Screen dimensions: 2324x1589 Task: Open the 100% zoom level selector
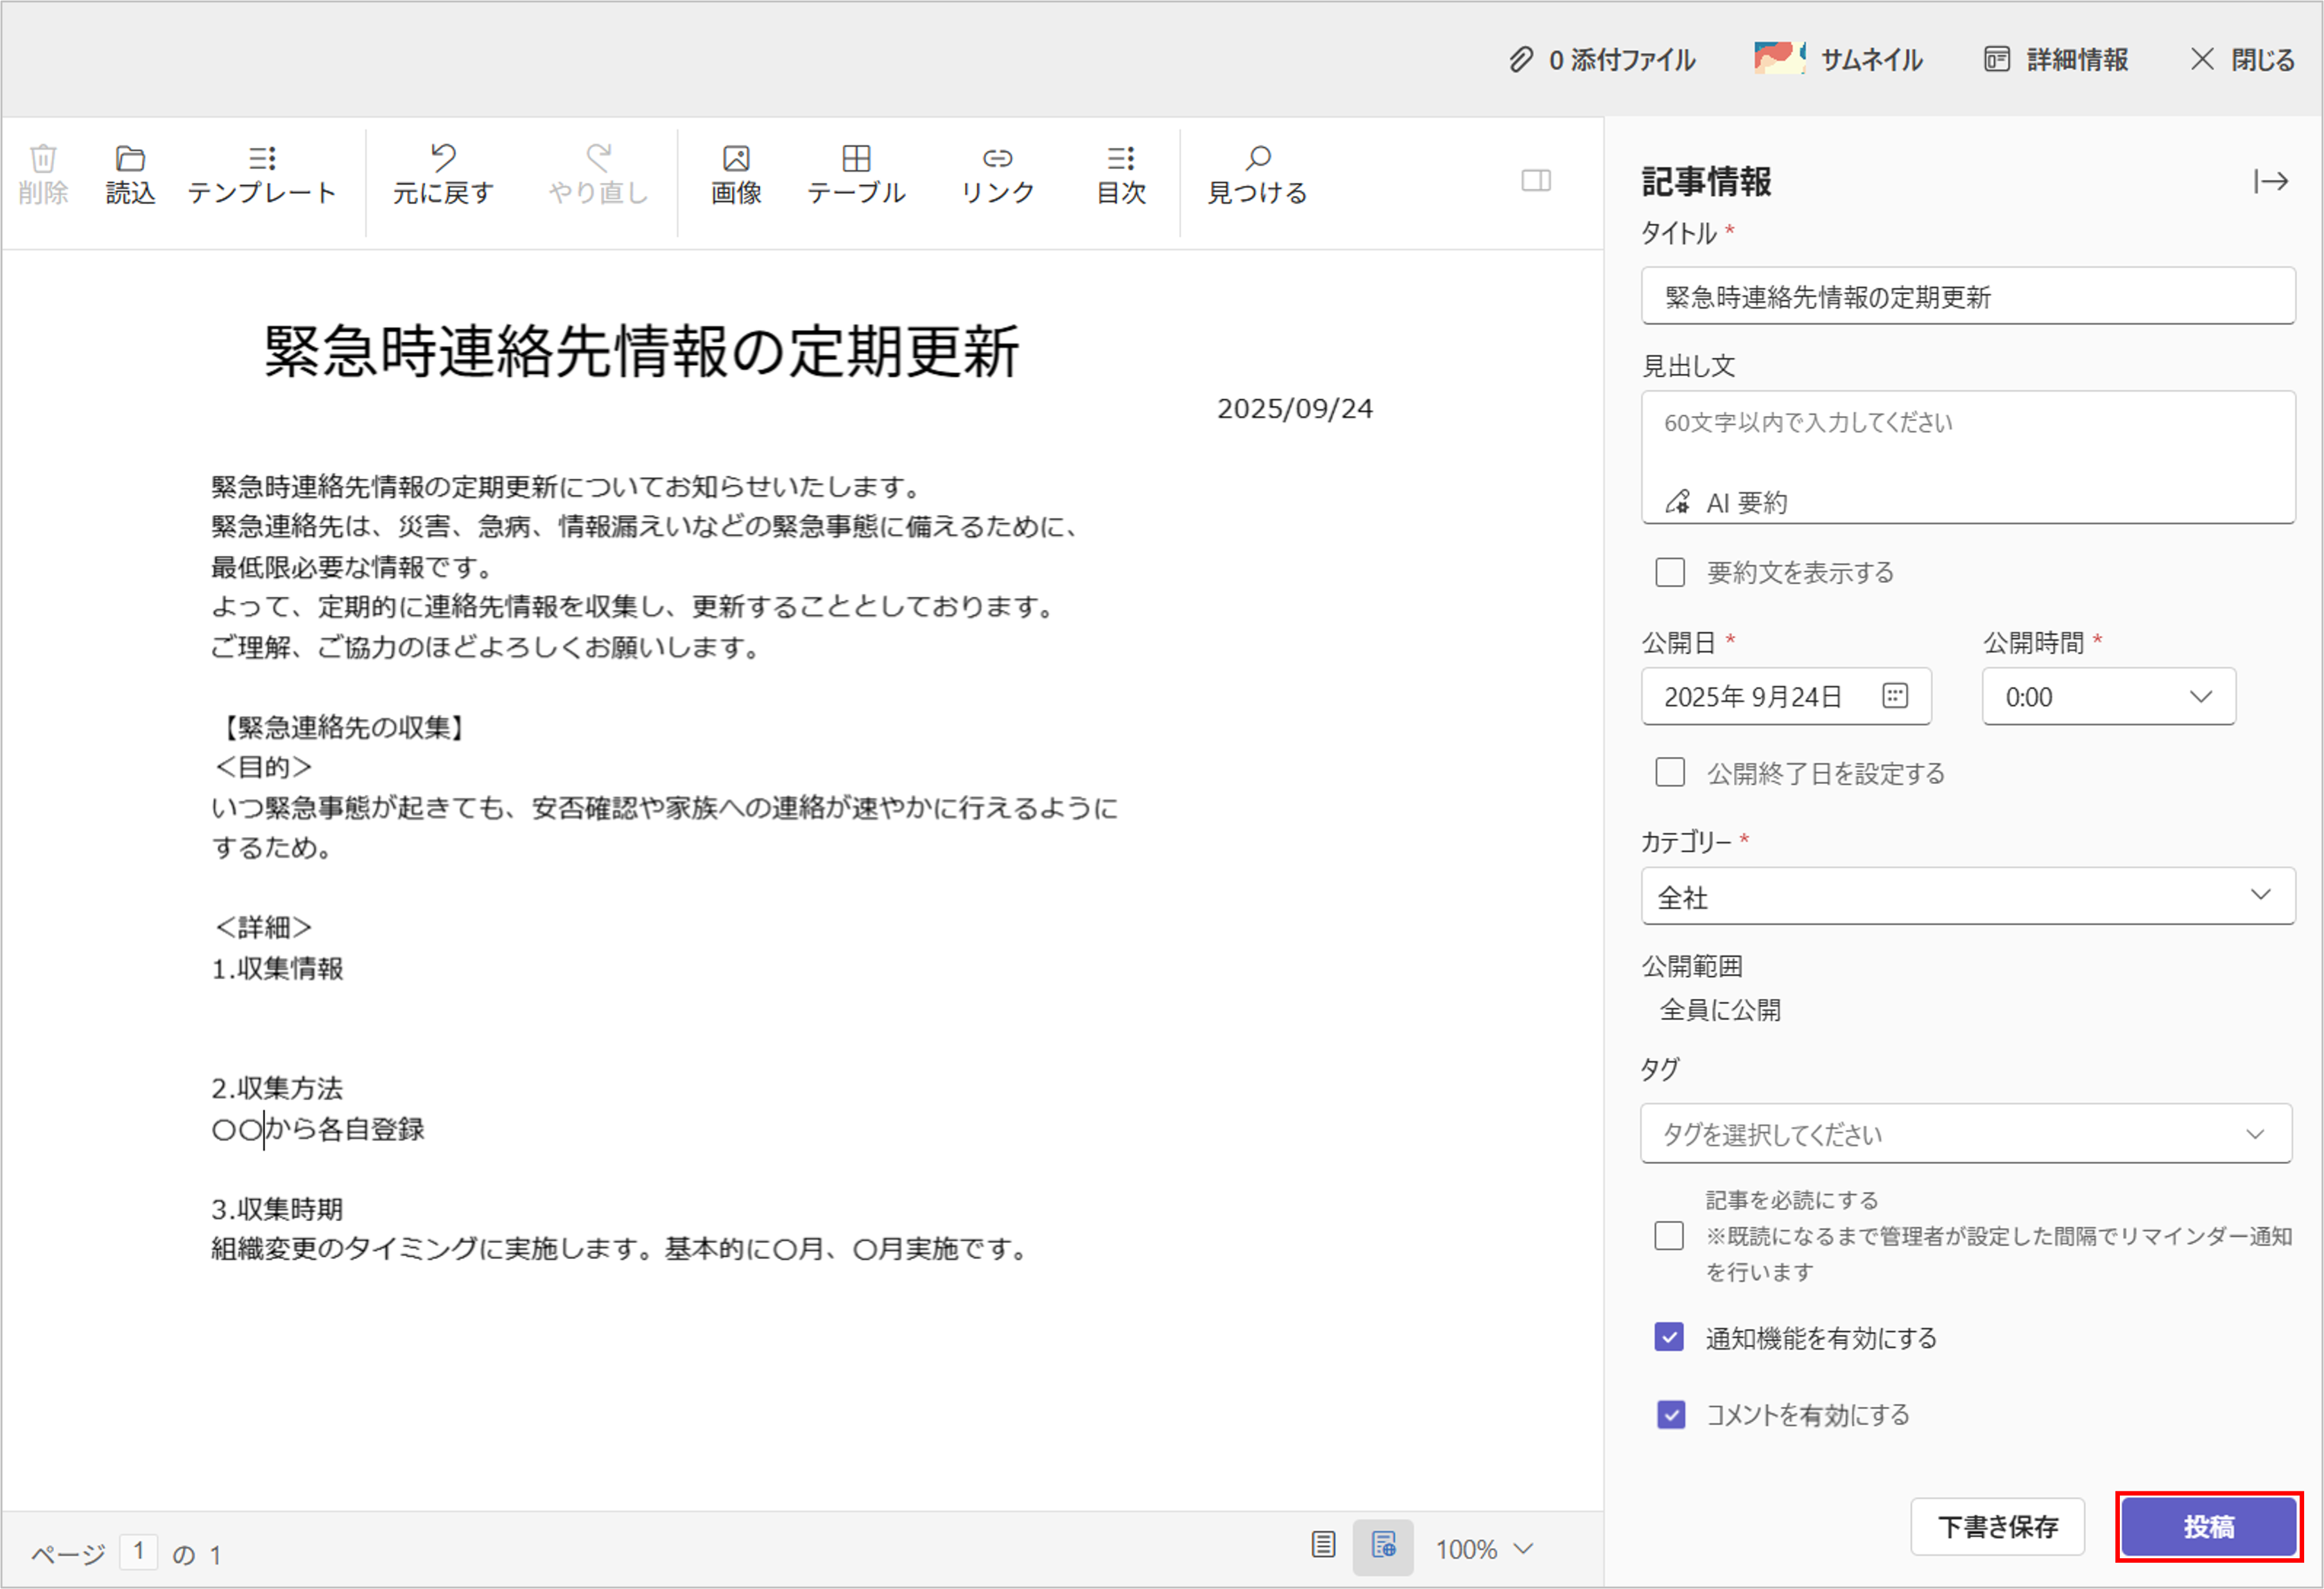[x=1484, y=1548]
